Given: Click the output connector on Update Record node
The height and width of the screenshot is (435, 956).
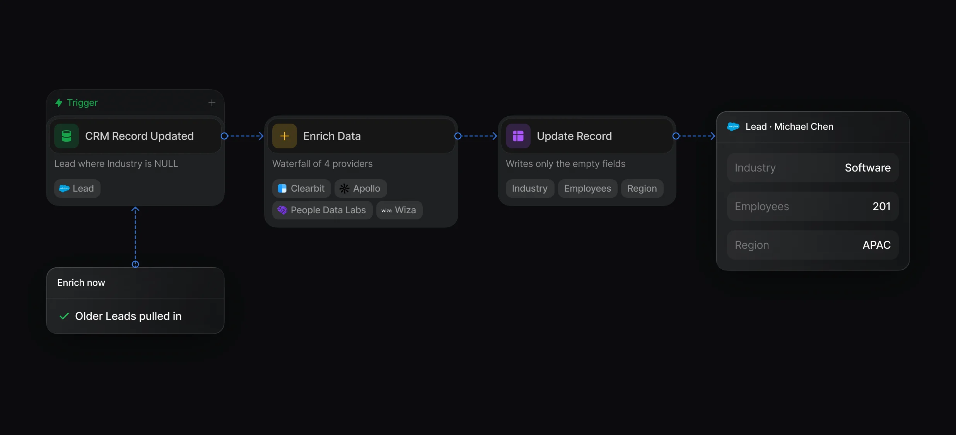Looking at the screenshot, I should point(676,136).
